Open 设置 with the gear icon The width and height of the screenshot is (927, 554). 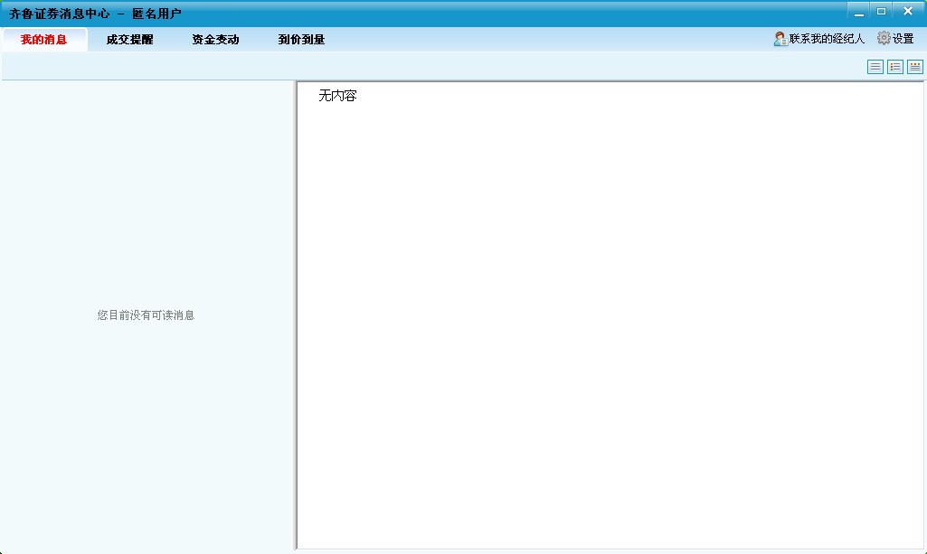coord(895,38)
